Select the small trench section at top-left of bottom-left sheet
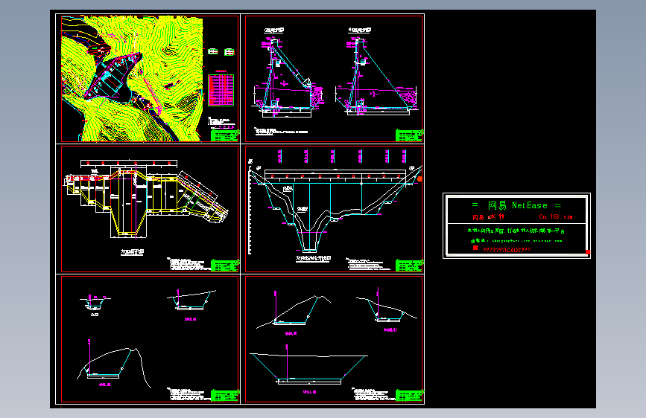 [95, 303]
